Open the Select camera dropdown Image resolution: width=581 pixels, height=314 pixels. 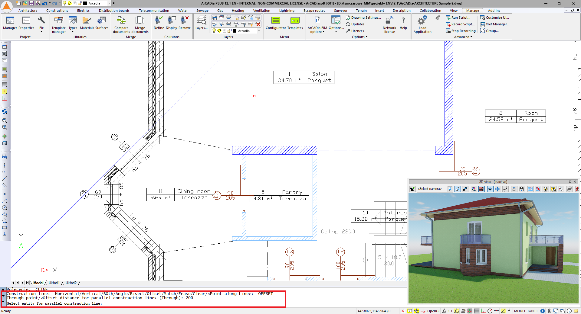(x=450, y=189)
